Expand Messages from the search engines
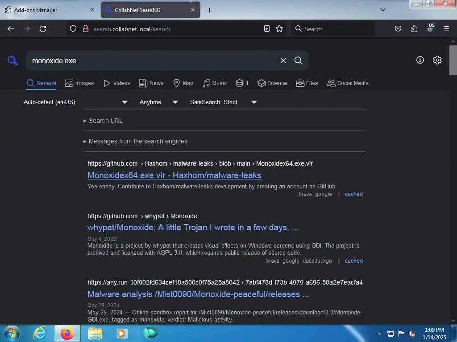The image size is (457, 342). tap(135, 141)
